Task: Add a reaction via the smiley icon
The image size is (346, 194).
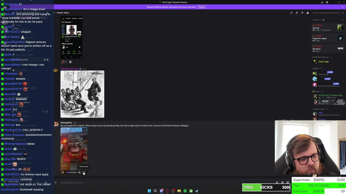Action: [70, 62]
